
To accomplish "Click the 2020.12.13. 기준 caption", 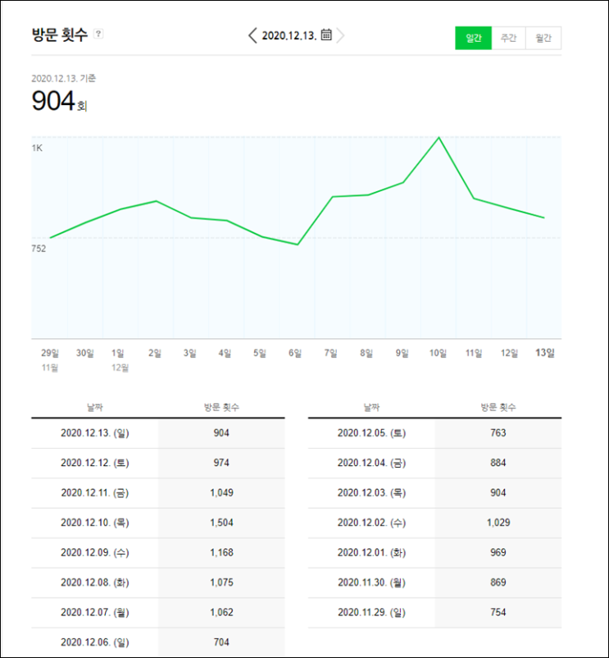I will 64,79.
